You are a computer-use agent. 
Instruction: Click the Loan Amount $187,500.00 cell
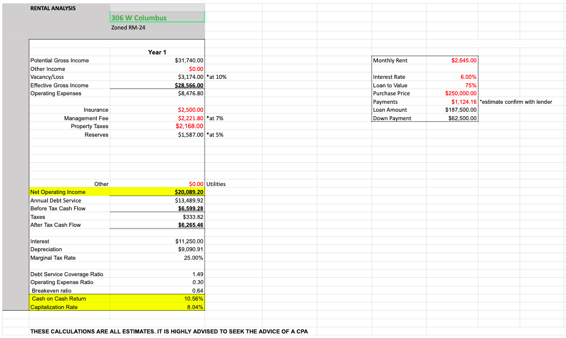tap(463, 110)
